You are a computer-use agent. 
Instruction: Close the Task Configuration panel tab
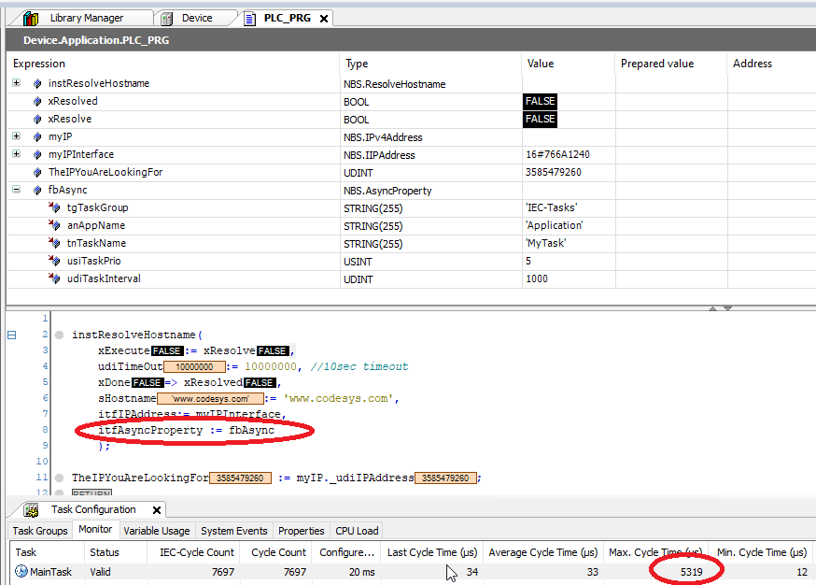click(156, 510)
